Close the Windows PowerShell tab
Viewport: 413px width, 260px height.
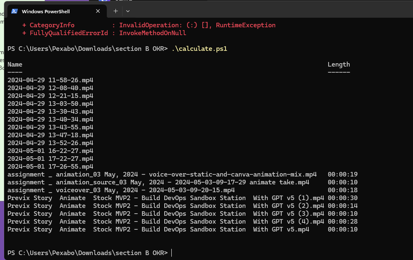(98, 11)
